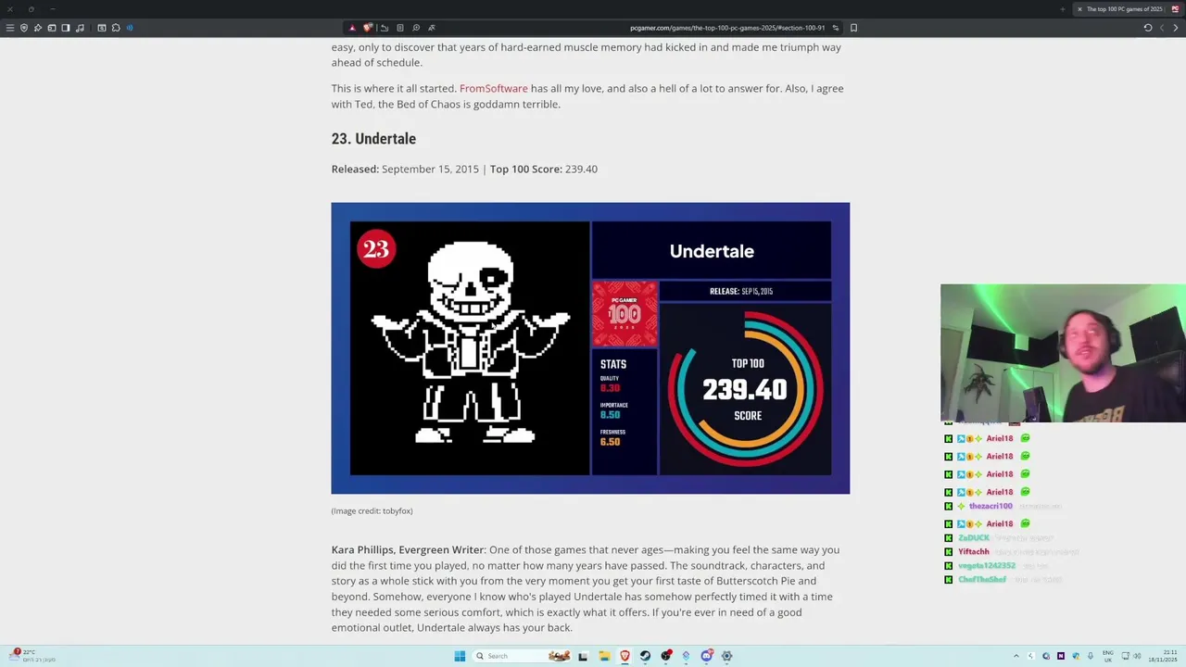
Task: Reload the page
Action: click(1147, 28)
